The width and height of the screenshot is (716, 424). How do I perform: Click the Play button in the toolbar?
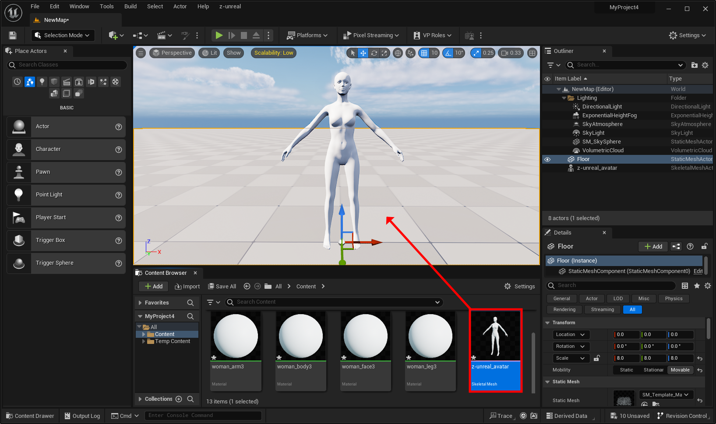click(219, 35)
